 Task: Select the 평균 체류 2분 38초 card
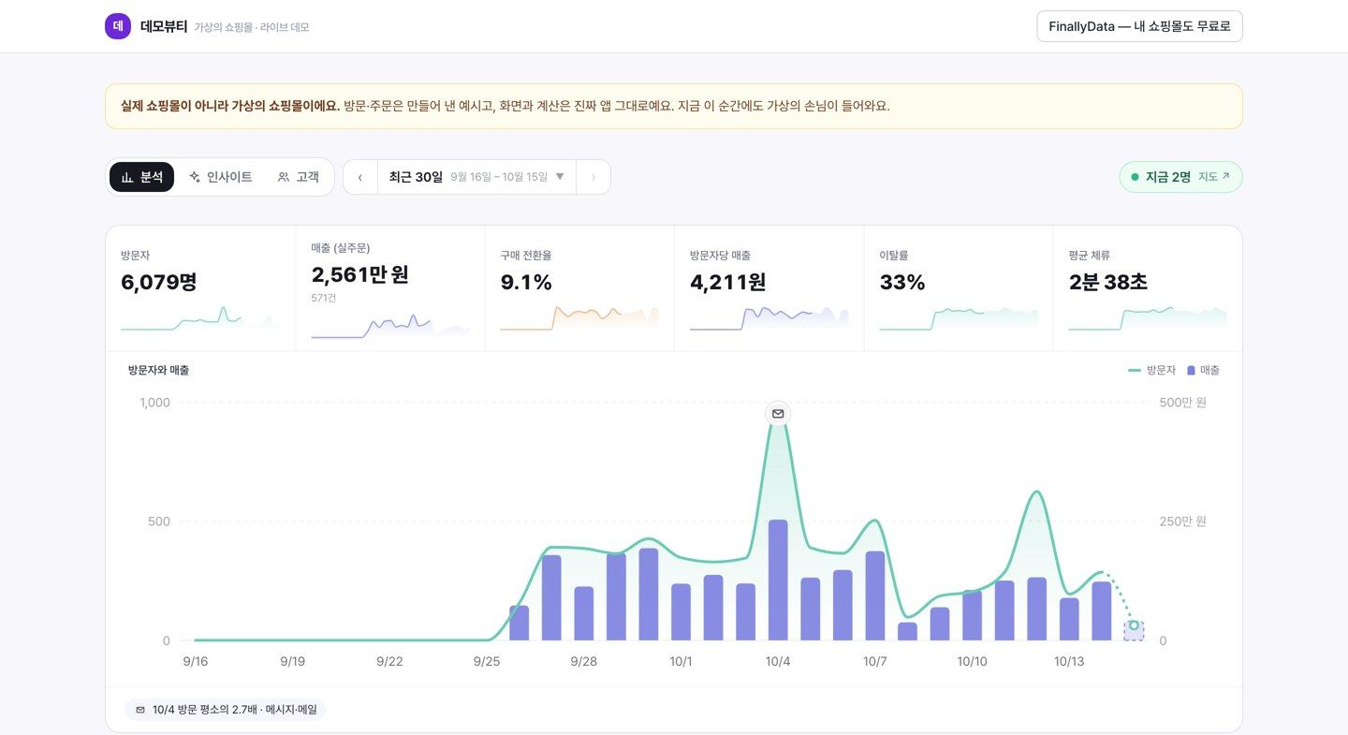1148,288
